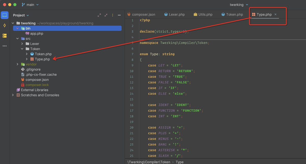The width and height of the screenshot is (306, 164).
Task: Click the "case ASTERISK = '*';" line
Action: point(168,150)
